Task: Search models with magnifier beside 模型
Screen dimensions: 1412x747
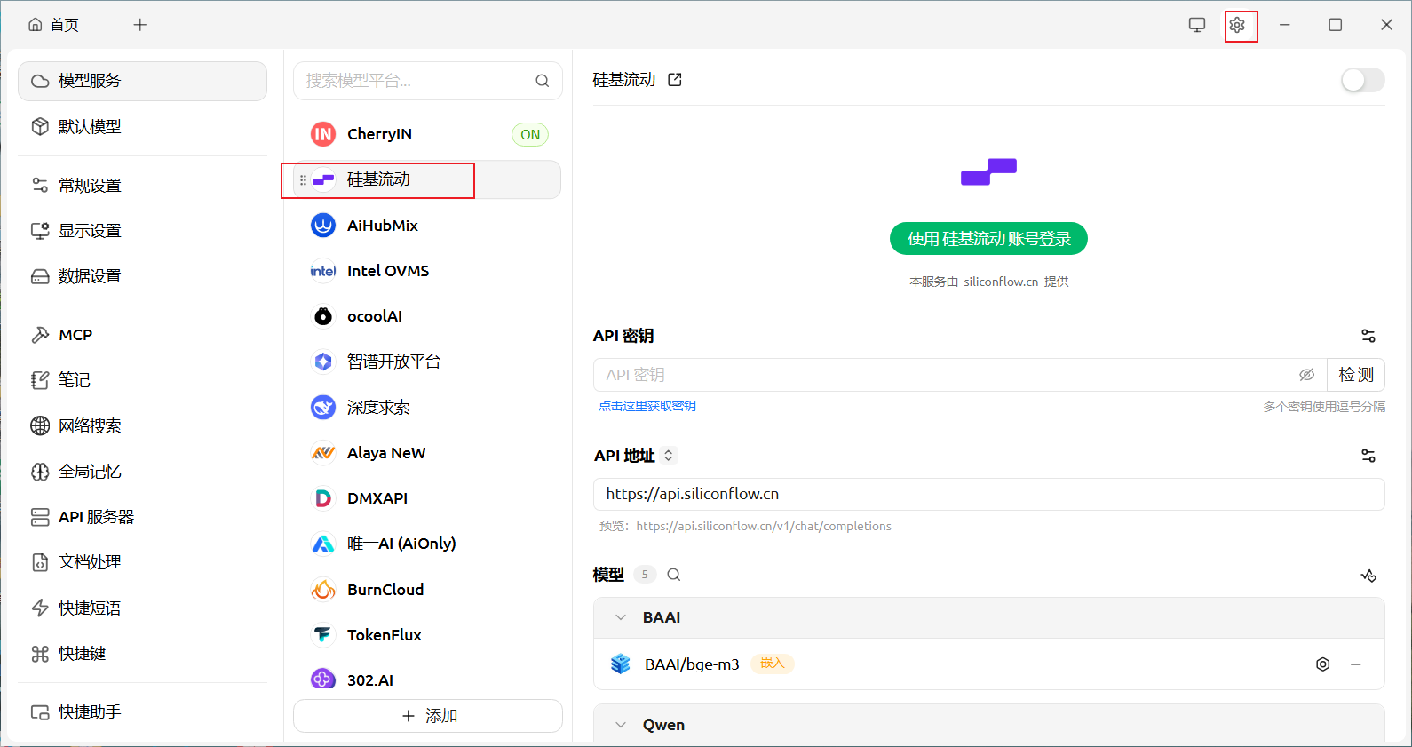Action: [x=674, y=575]
